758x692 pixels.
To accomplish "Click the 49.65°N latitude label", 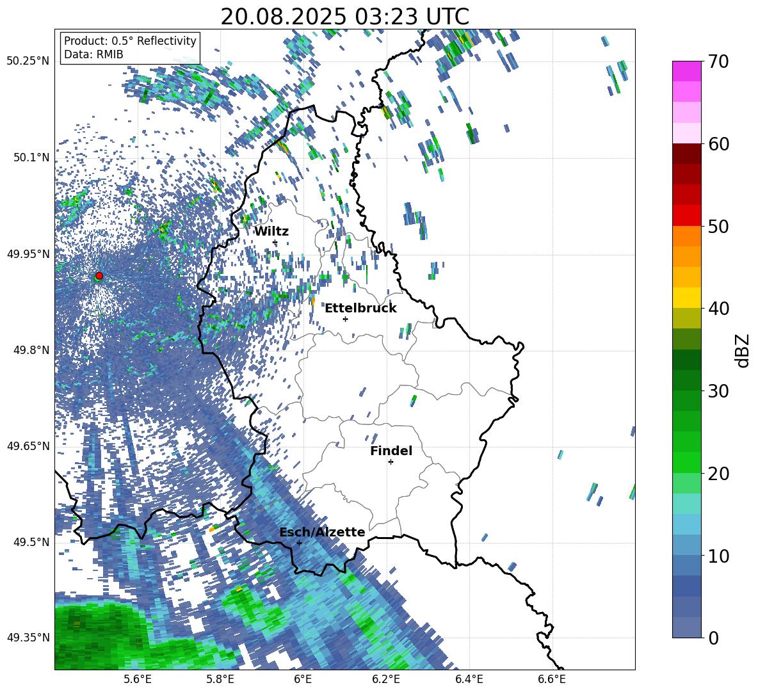I will click(x=28, y=446).
